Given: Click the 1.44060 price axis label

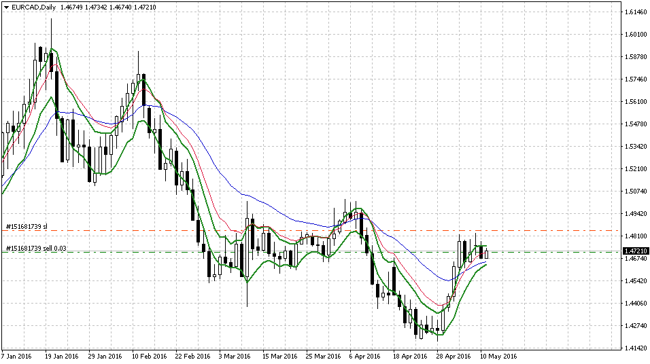Looking at the screenshot, I should 636,303.
